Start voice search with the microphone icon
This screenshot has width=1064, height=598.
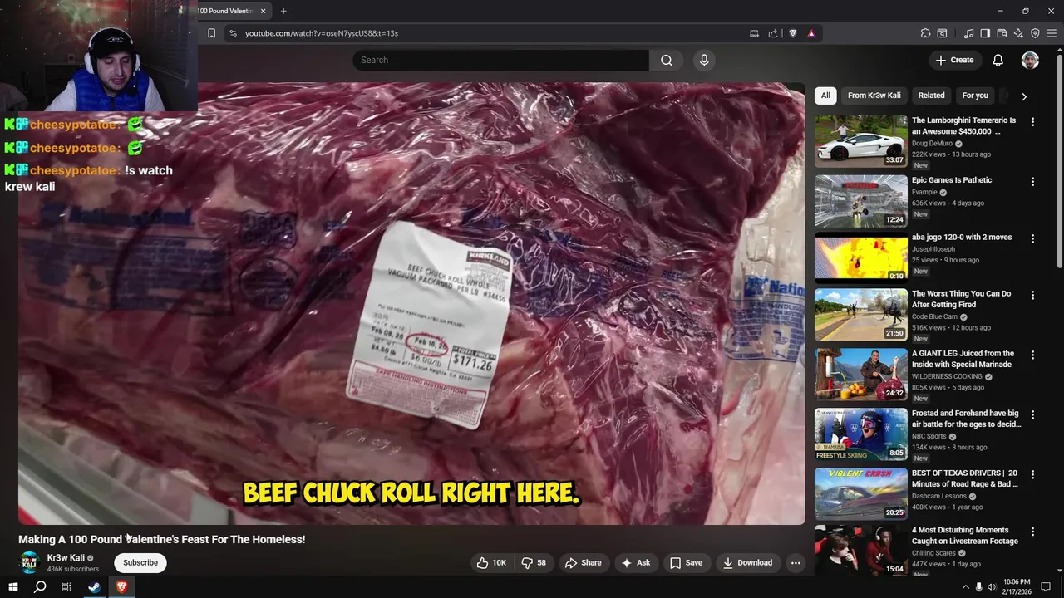tap(704, 60)
